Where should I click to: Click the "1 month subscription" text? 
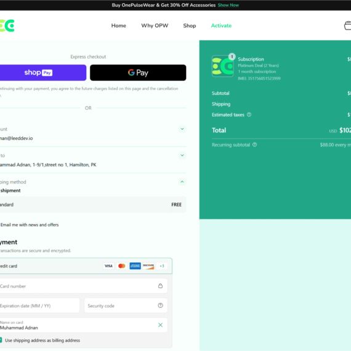click(257, 71)
